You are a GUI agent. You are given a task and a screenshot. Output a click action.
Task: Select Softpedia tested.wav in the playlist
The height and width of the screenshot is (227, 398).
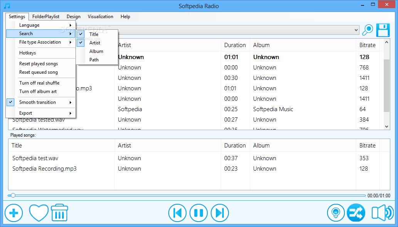(x=39, y=120)
